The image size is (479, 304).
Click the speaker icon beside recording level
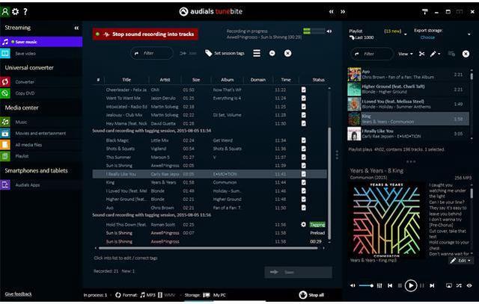pyautogui.click(x=329, y=31)
